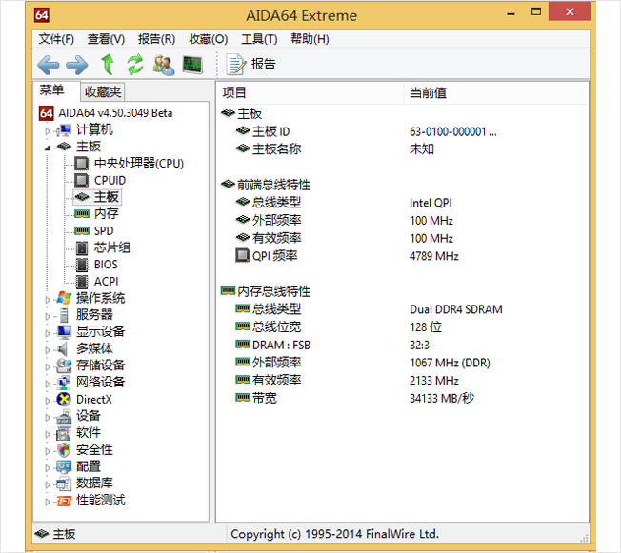Expand the 计算机 tree node arrow

pyautogui.click(x=48, y=131)
